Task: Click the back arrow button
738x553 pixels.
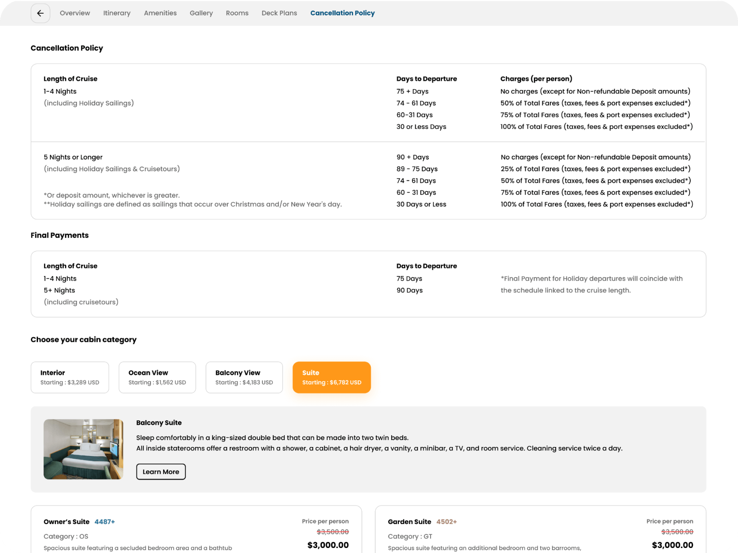Action: (40, 13)
